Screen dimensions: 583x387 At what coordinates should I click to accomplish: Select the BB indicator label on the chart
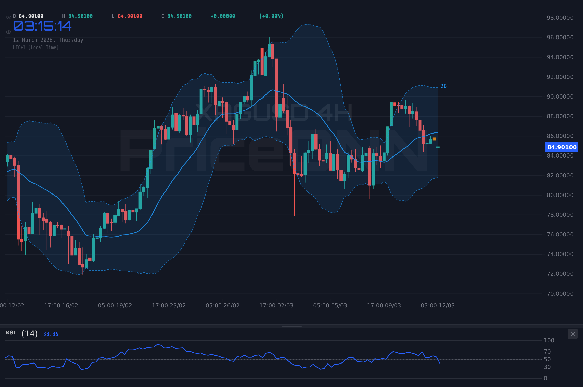pyautogui.click(x=444, y=86)
